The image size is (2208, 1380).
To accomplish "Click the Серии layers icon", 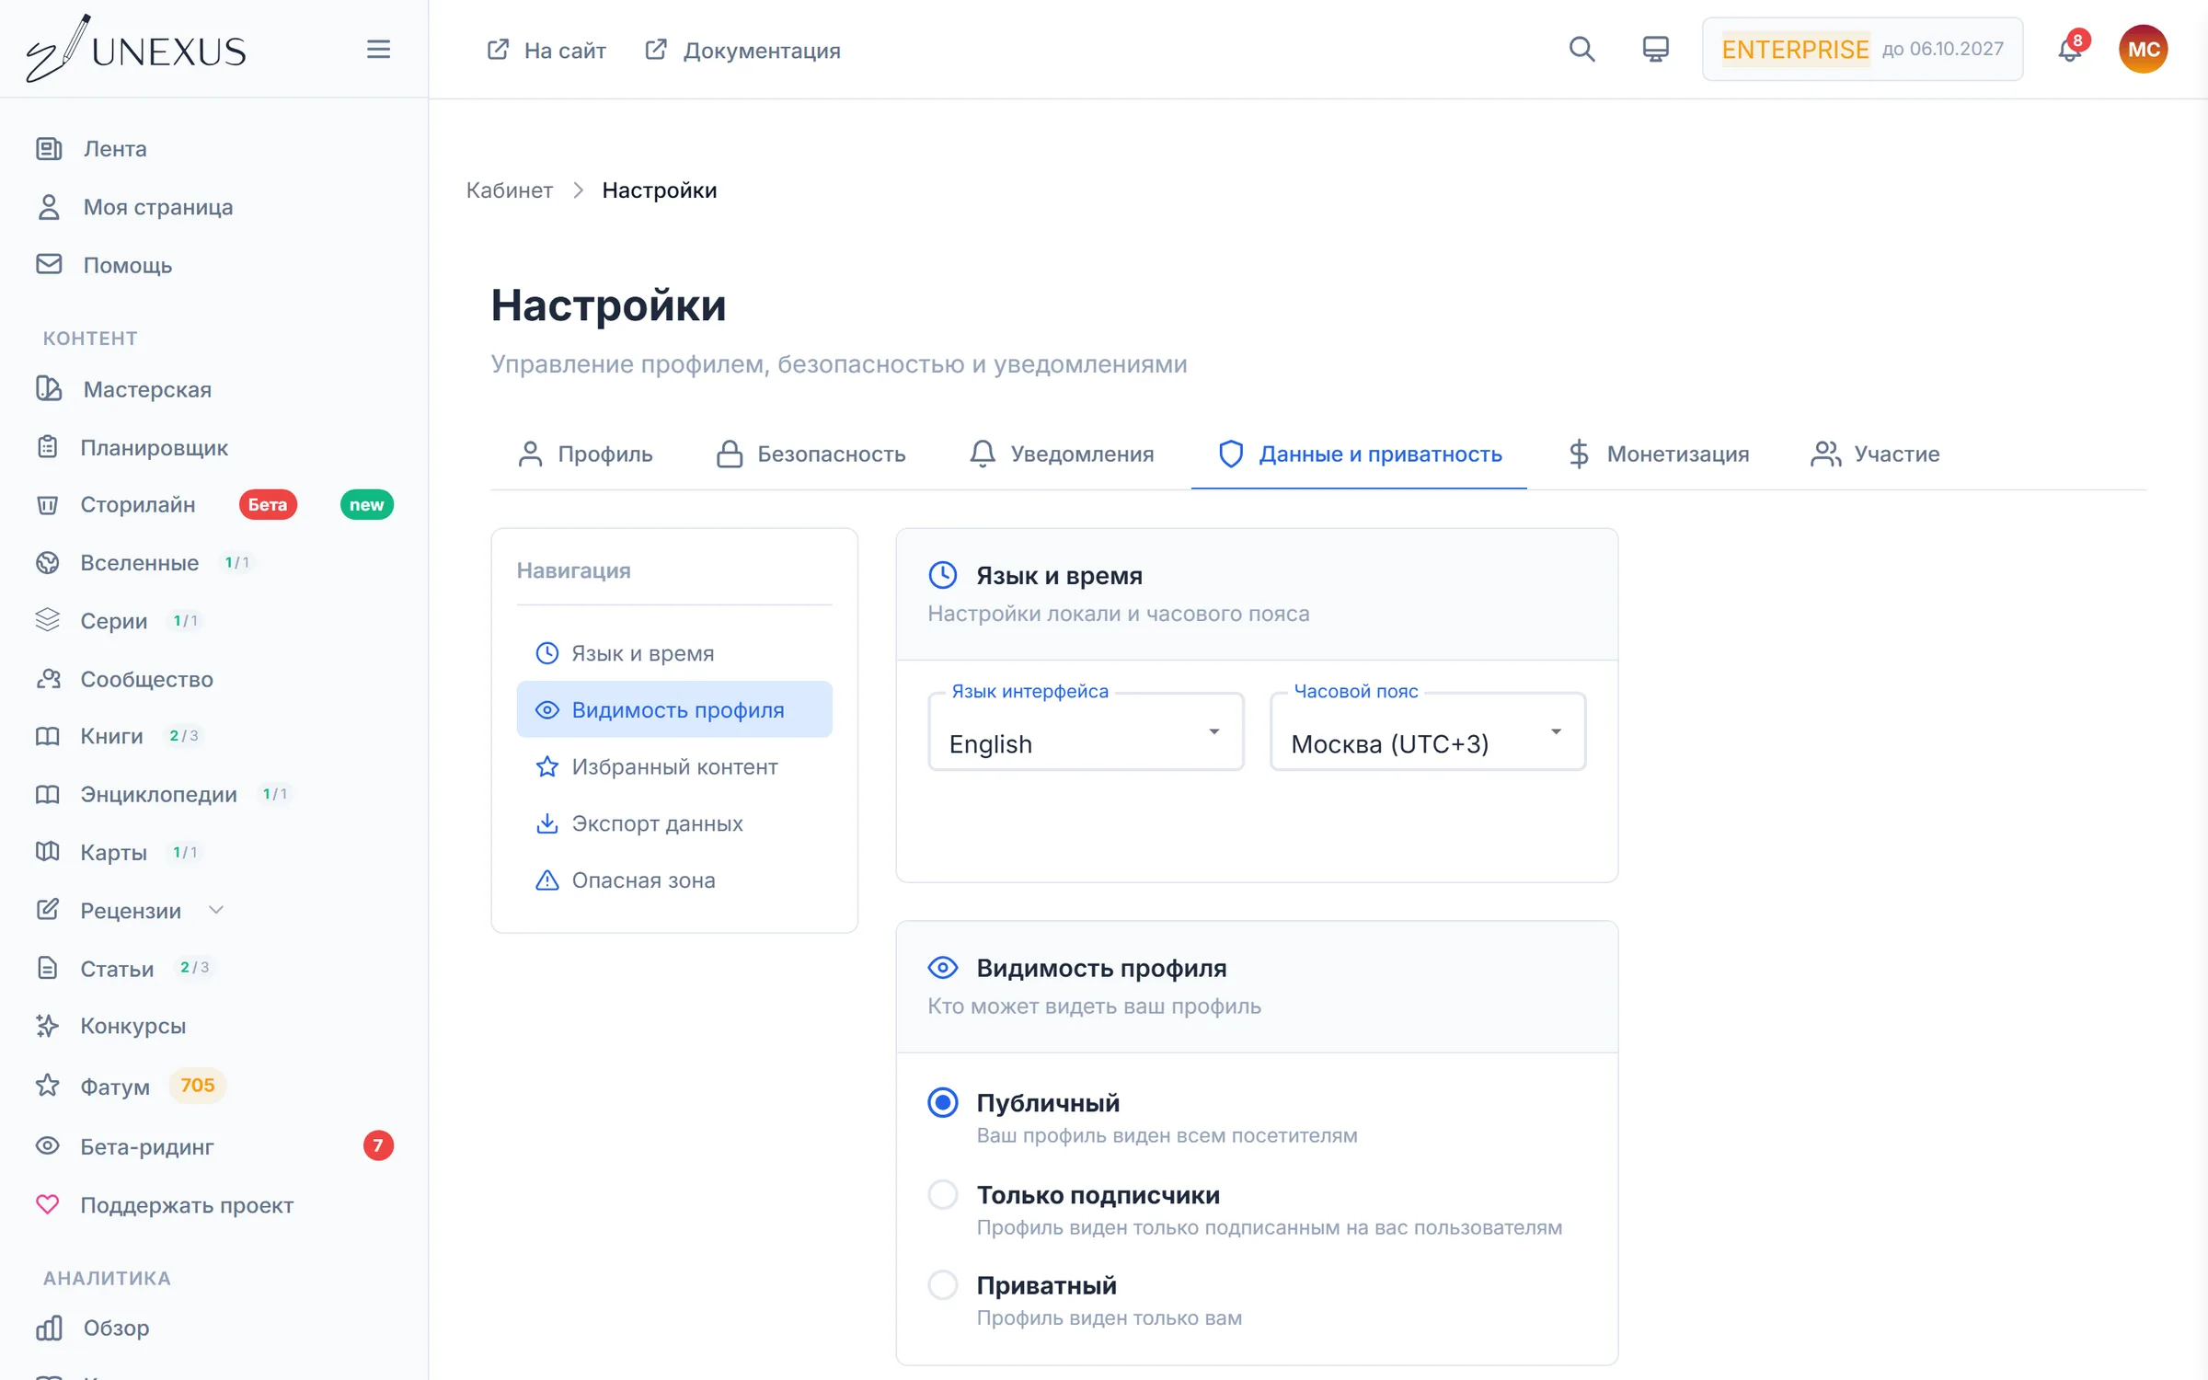I will pyautogui.click(x=48, y=620).
